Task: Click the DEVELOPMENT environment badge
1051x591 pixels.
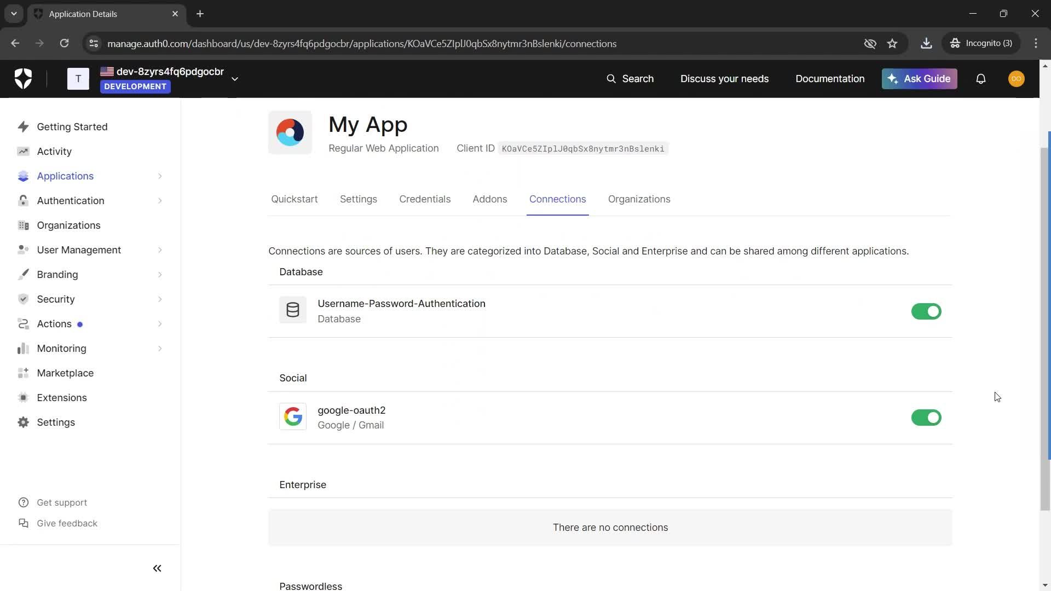Action: pos(135,86)
